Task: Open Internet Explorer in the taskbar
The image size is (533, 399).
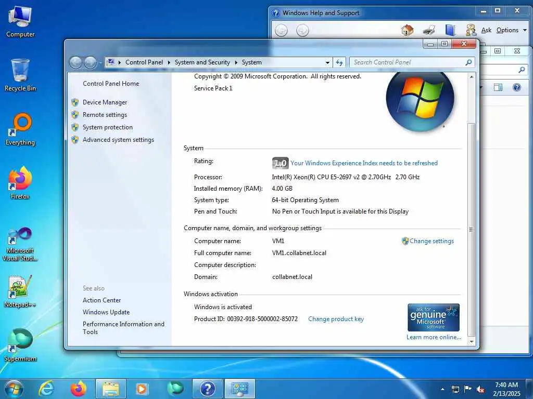Action: 46,389
